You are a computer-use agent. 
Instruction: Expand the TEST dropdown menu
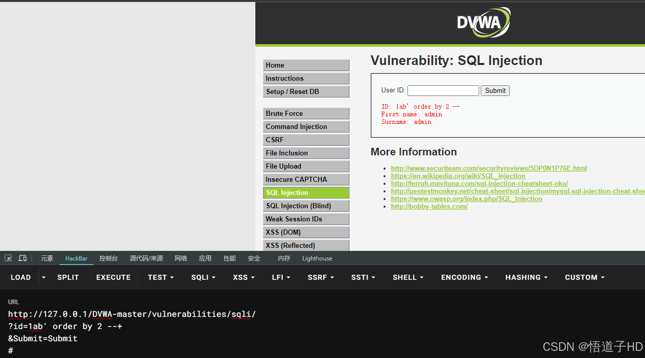pyautogui.click(x=161, y=277)
